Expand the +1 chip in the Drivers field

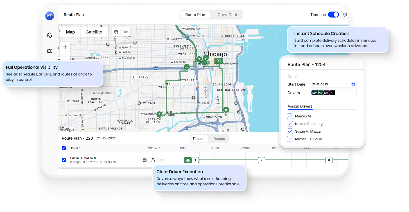pyautogui.click(x=332, y=92)
